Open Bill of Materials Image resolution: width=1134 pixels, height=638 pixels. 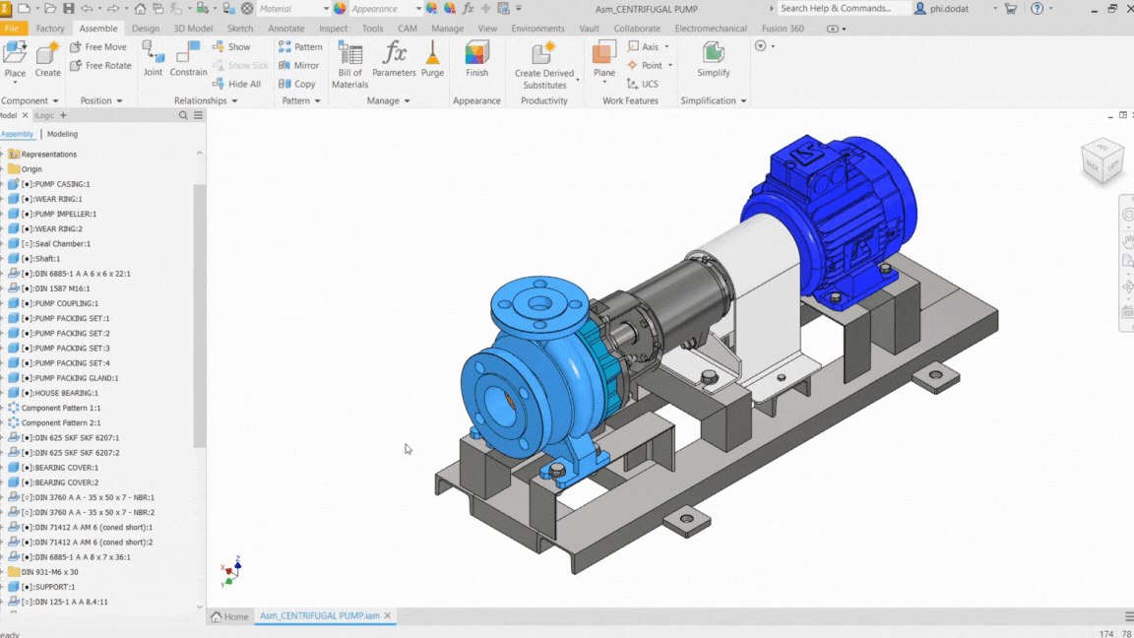coord(350,64)
